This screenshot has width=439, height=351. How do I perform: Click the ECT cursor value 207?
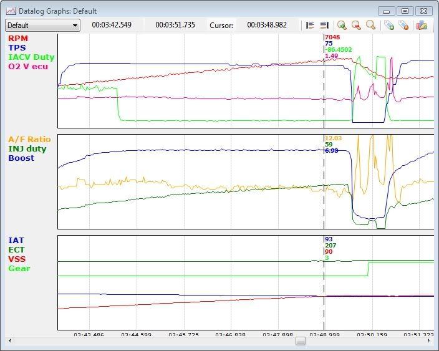click(330, 246)
